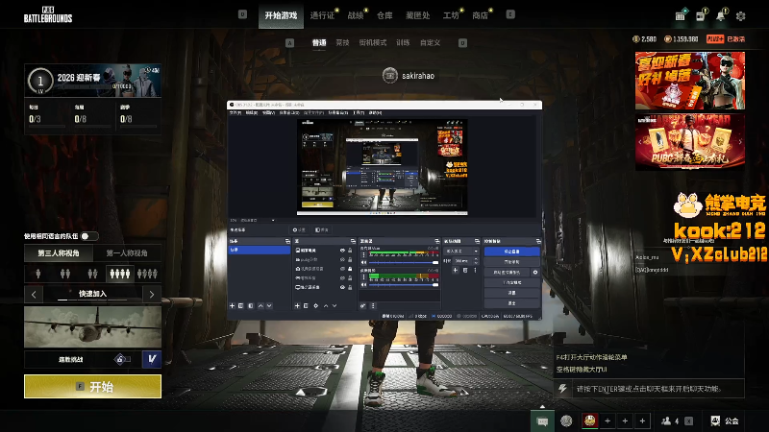Toggle 使用相同语言的队伍 switch

click(x=89, y=236)
